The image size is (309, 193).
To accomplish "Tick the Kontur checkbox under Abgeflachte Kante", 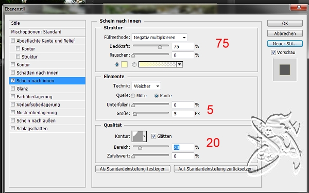I will point(18,48).
